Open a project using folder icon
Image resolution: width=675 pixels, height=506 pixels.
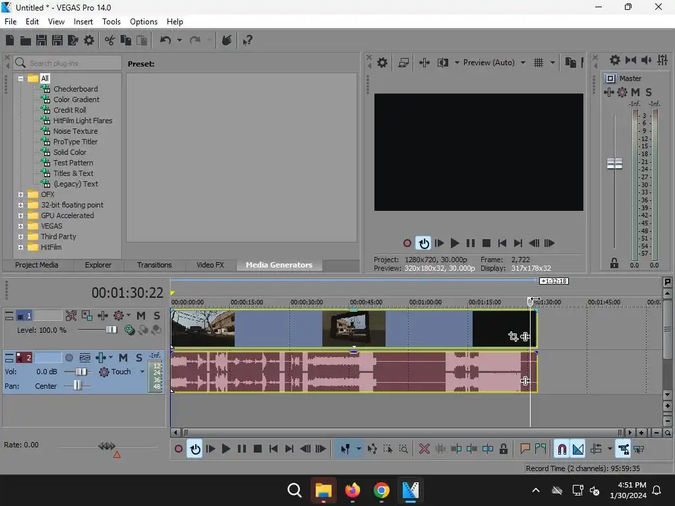tap(26, 40)
